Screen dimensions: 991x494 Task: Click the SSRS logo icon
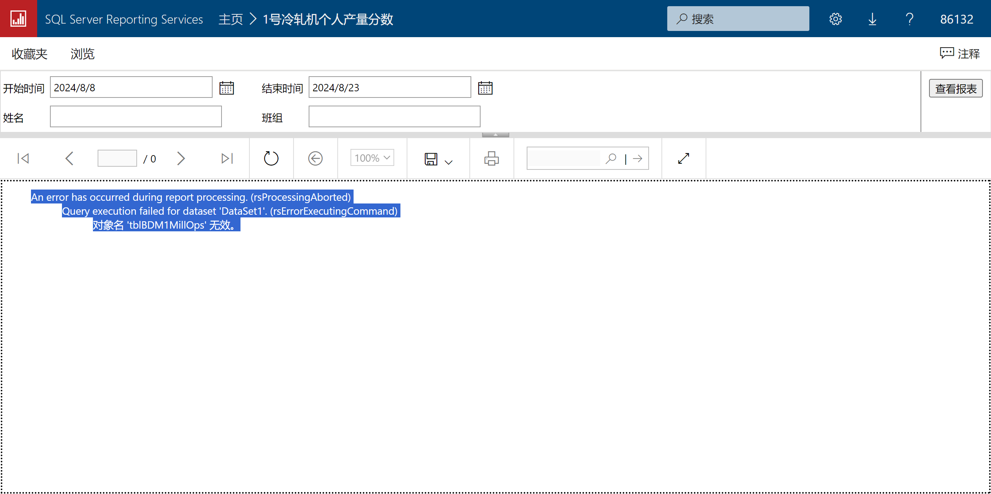tap(18, 19)
